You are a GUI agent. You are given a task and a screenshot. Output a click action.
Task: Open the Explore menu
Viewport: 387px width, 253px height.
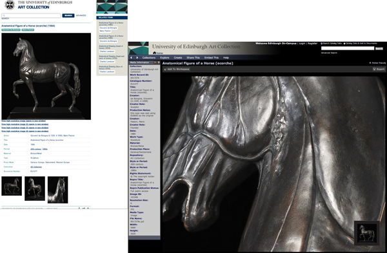click(x=164, y=58)
